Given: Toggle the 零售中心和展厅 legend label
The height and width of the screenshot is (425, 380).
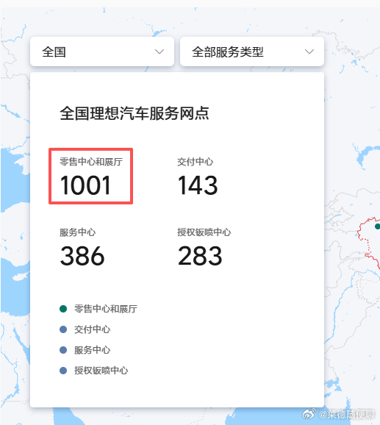Looking at the screenshot, I should click(106, 309).
